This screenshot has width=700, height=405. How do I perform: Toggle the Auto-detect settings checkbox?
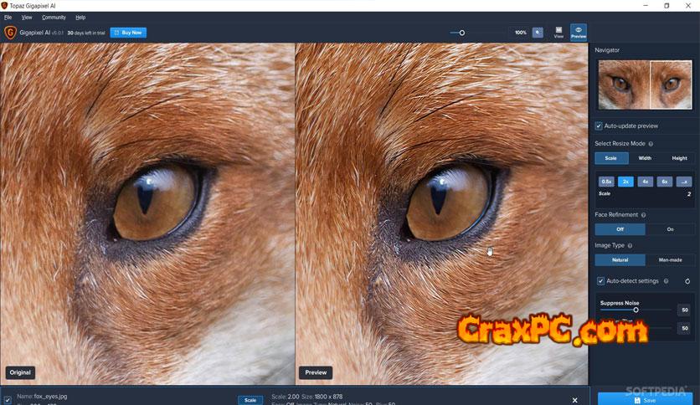tap(600, 281)
